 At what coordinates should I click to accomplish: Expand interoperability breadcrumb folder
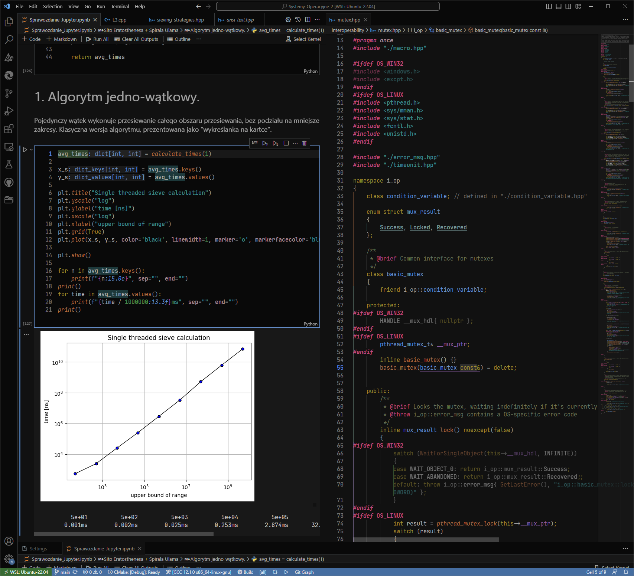click(348, 30)
